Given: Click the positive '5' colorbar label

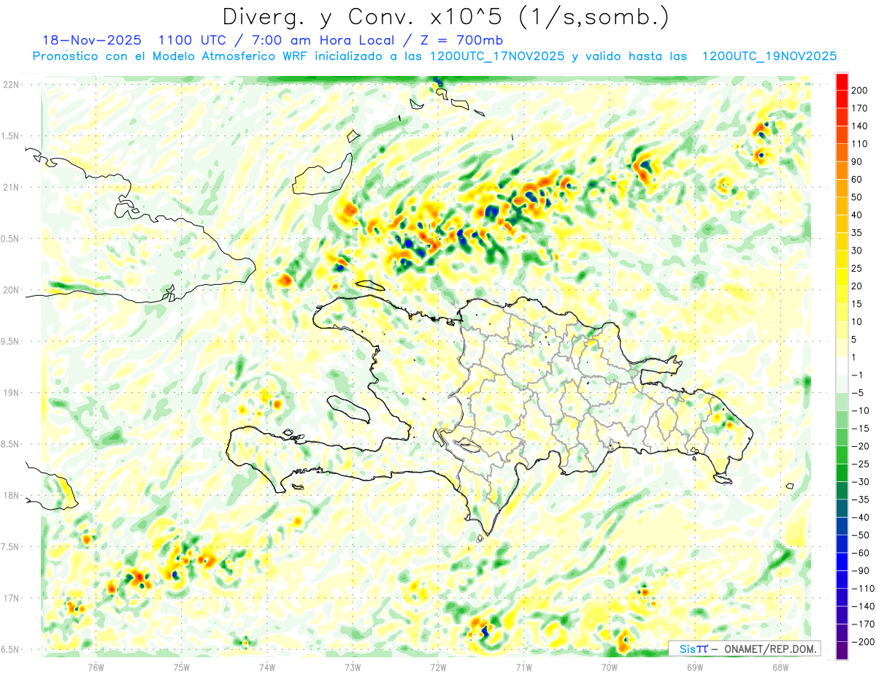Looking at the screenshot, I should 854,340.
